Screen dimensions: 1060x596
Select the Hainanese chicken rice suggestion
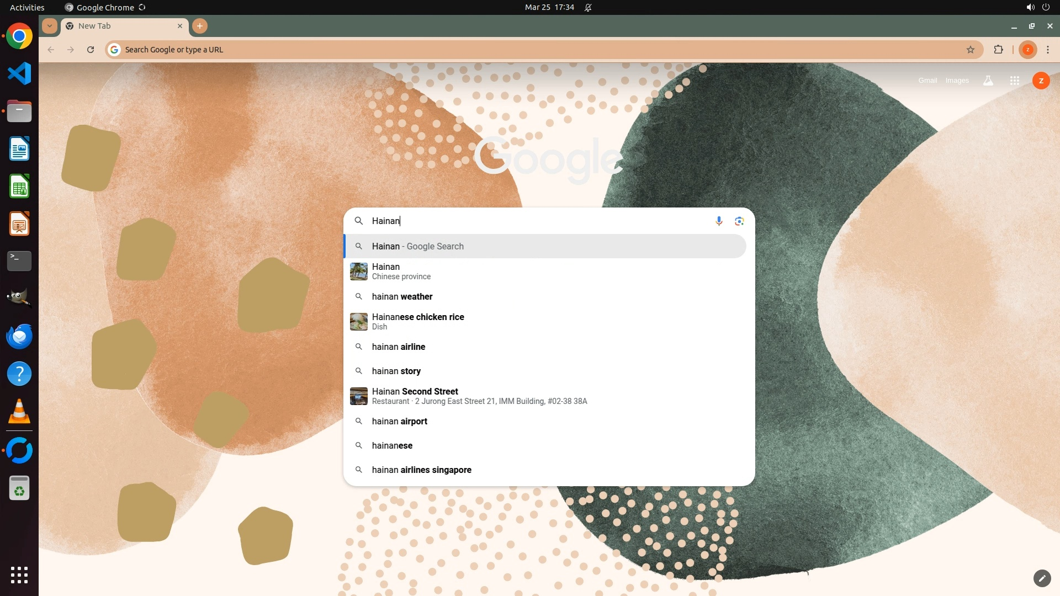coord(417,321)
